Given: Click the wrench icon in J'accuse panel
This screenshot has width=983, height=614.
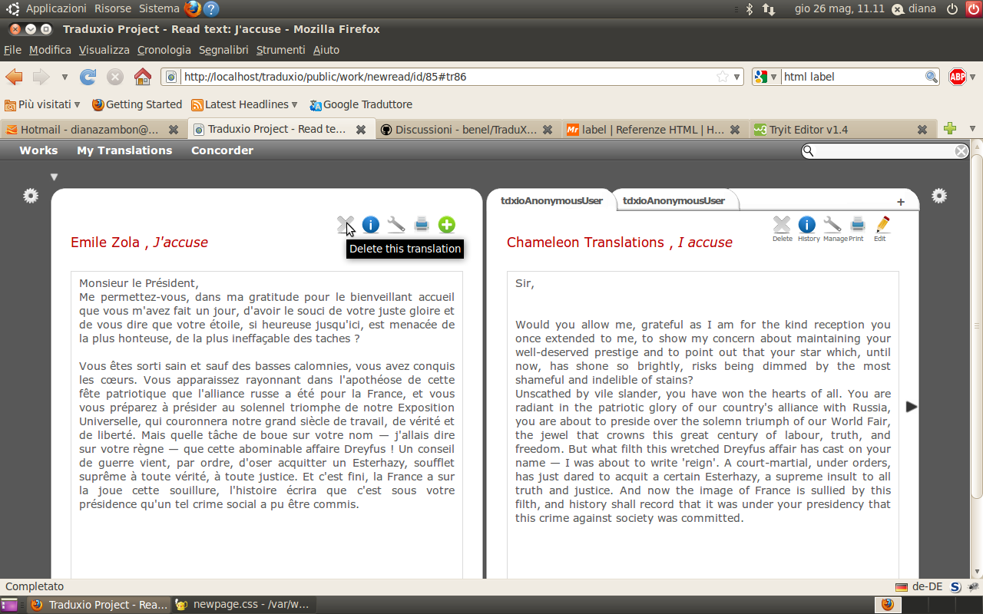Looking at the screenshot, I should tap(396, 225).
